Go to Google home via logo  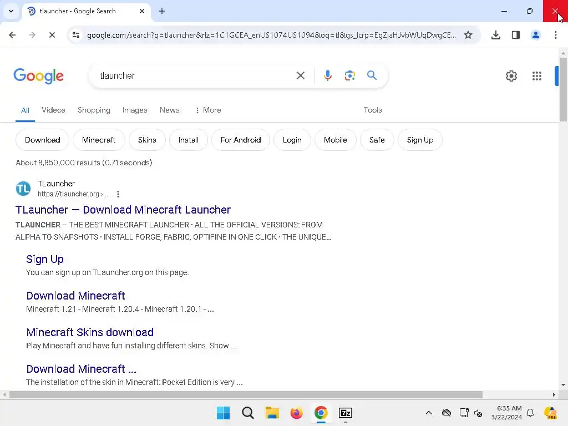point(38,76)
